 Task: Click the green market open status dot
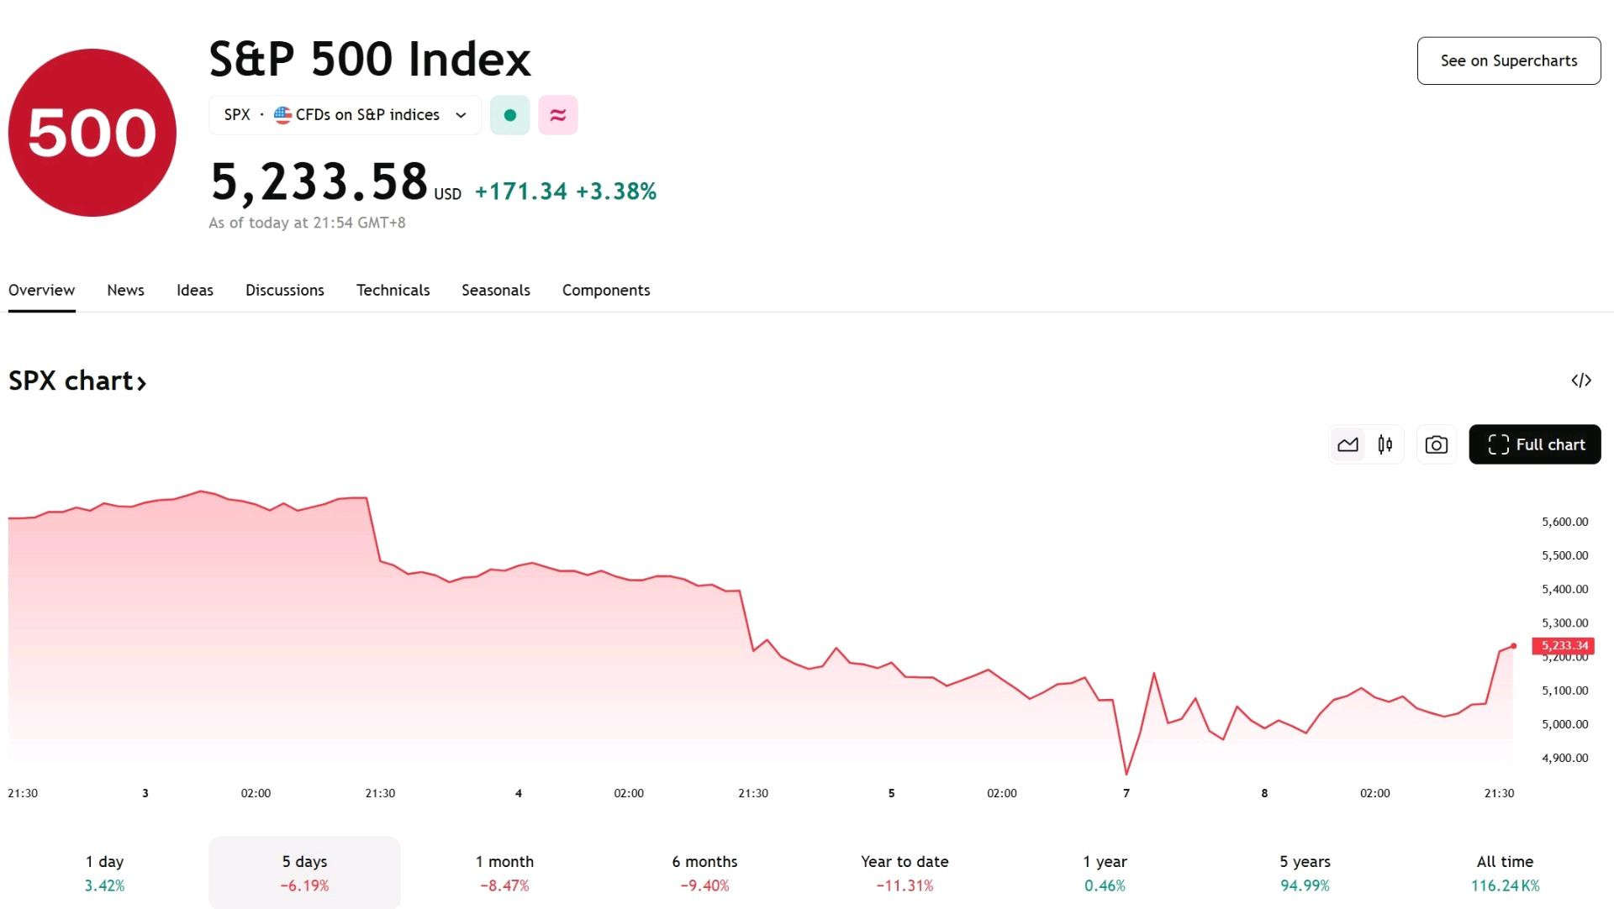click(x=509, y=115)
